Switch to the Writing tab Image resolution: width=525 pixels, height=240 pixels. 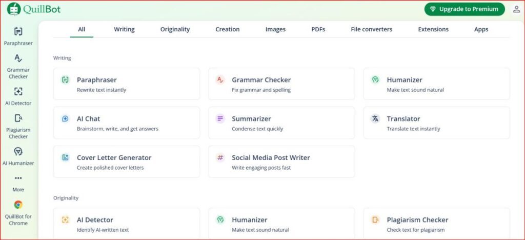tap(124, 29)
